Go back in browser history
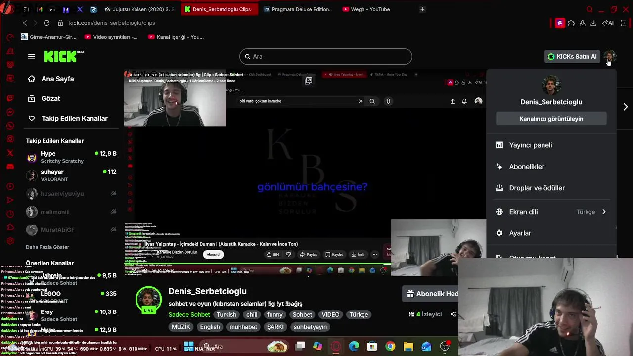 click(x=25, y=23)
